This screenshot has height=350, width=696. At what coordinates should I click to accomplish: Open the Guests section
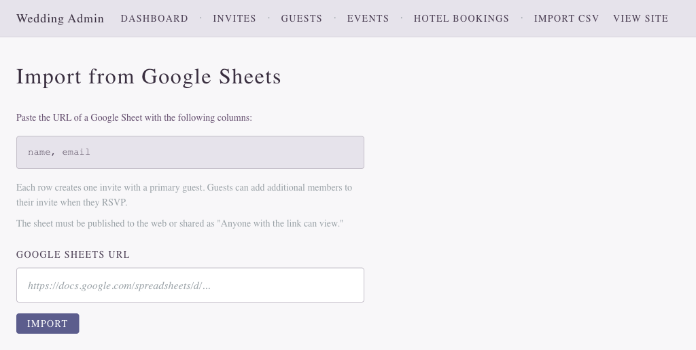coord(302,18)
